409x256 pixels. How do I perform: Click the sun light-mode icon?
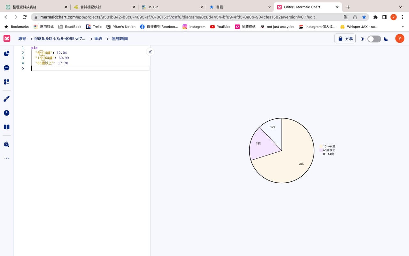point(362,39)
